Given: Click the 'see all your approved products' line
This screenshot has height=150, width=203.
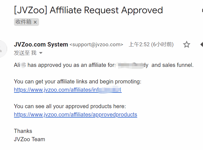Looking at the screenshot, I should pos(70,106).
